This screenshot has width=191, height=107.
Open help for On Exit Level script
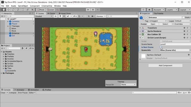pos(184,38)
